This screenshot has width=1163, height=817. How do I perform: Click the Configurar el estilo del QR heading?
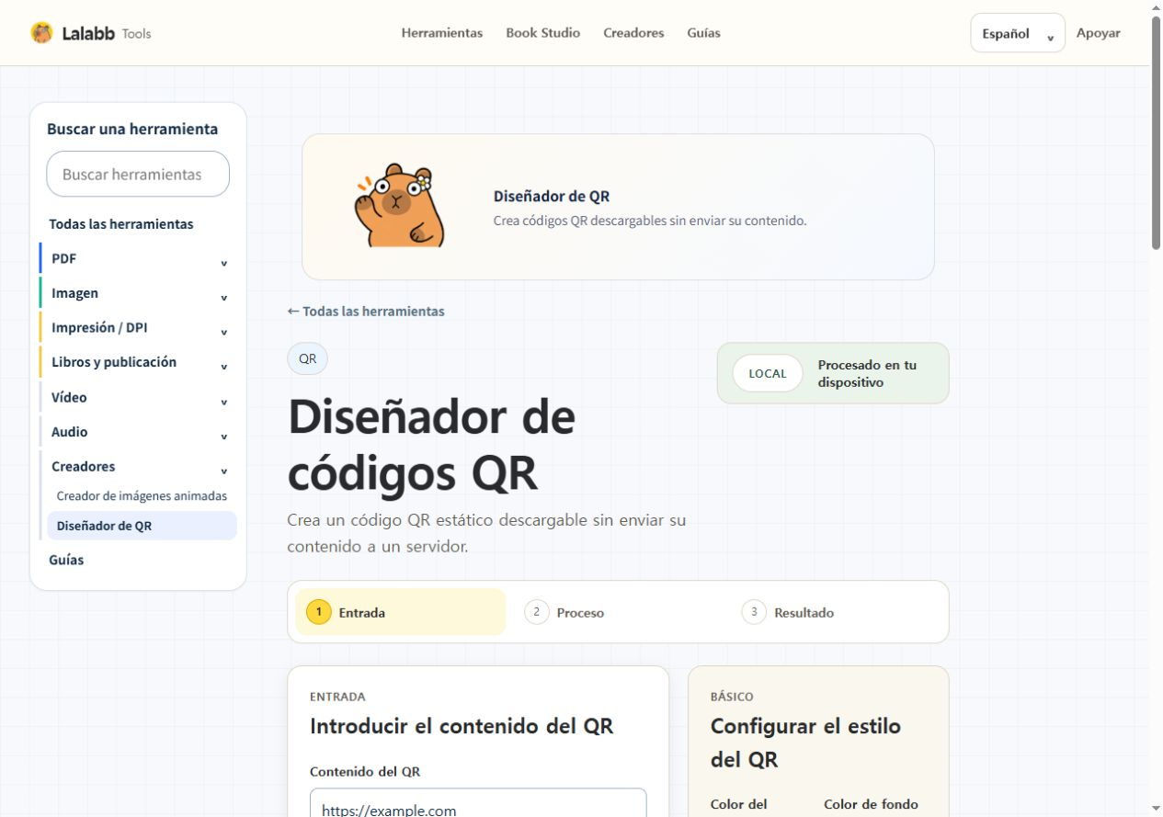[805, 743]
